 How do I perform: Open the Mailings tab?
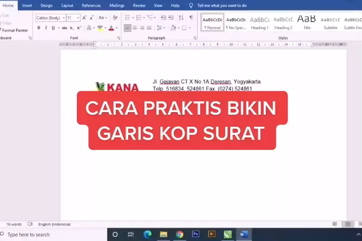tap(117, 6)
